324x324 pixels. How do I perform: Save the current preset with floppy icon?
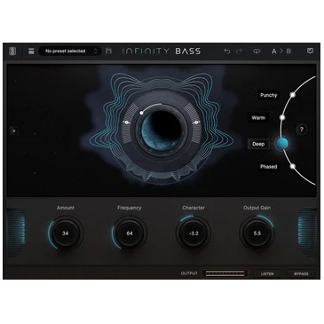(x=108, y=51)
